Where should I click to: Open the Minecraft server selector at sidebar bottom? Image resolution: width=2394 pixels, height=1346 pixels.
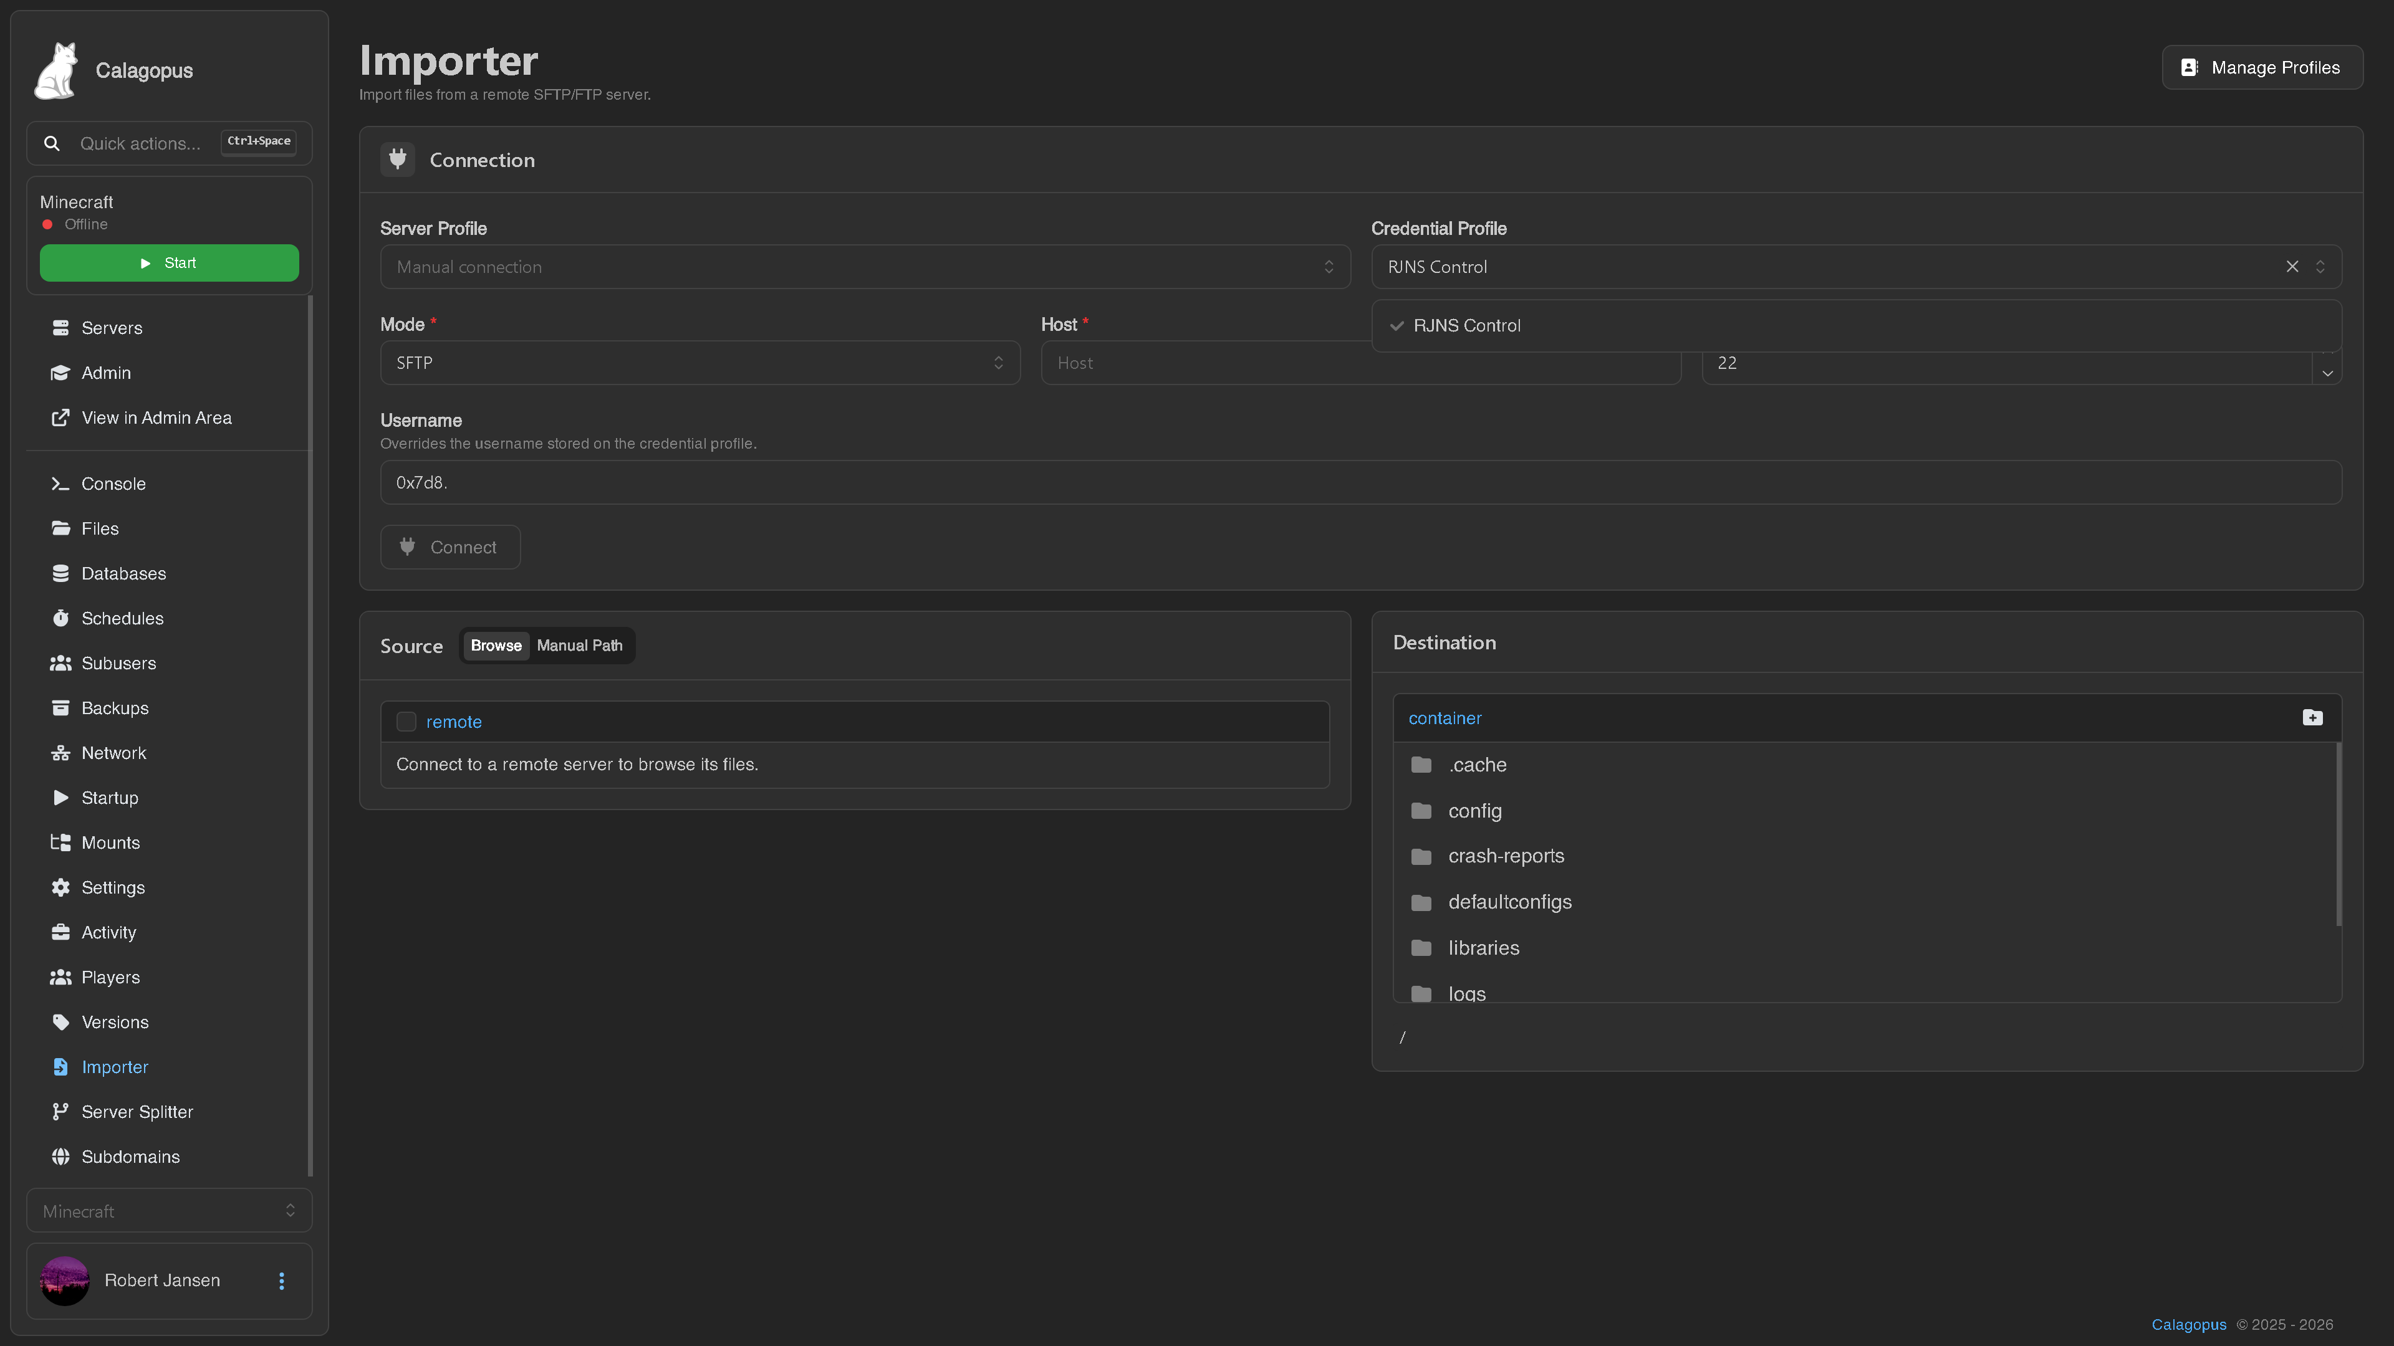pyautogui.click(x=169, y=1211)
